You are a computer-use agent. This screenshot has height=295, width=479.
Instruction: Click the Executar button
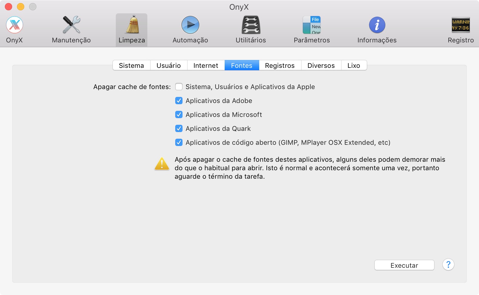[x=404, y=265]
